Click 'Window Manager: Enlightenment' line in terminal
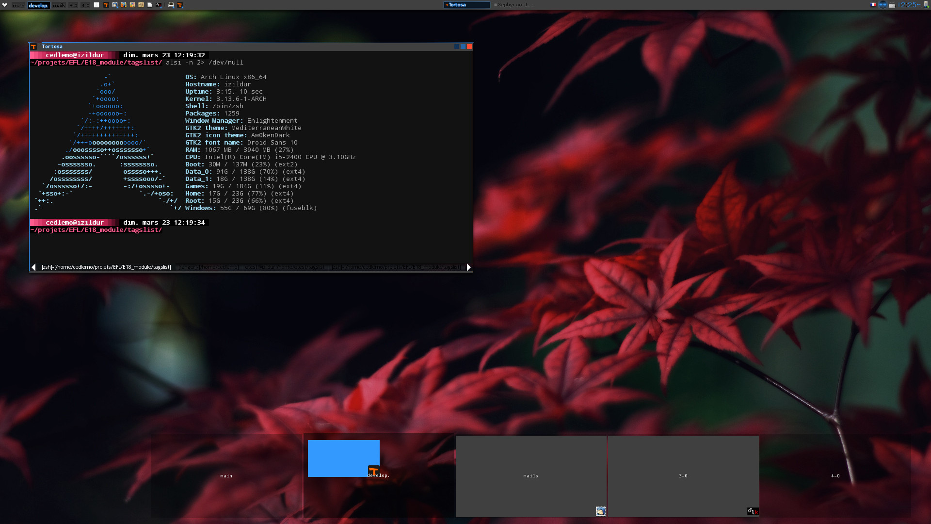 pyautogui.click(x=241, y=121)
